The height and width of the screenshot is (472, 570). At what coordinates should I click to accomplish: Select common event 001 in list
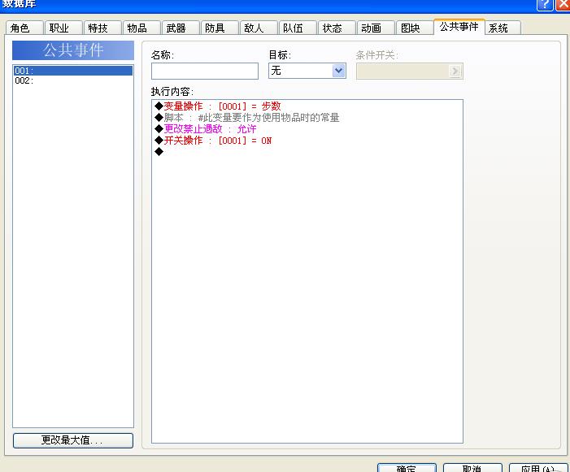point(73,71)
